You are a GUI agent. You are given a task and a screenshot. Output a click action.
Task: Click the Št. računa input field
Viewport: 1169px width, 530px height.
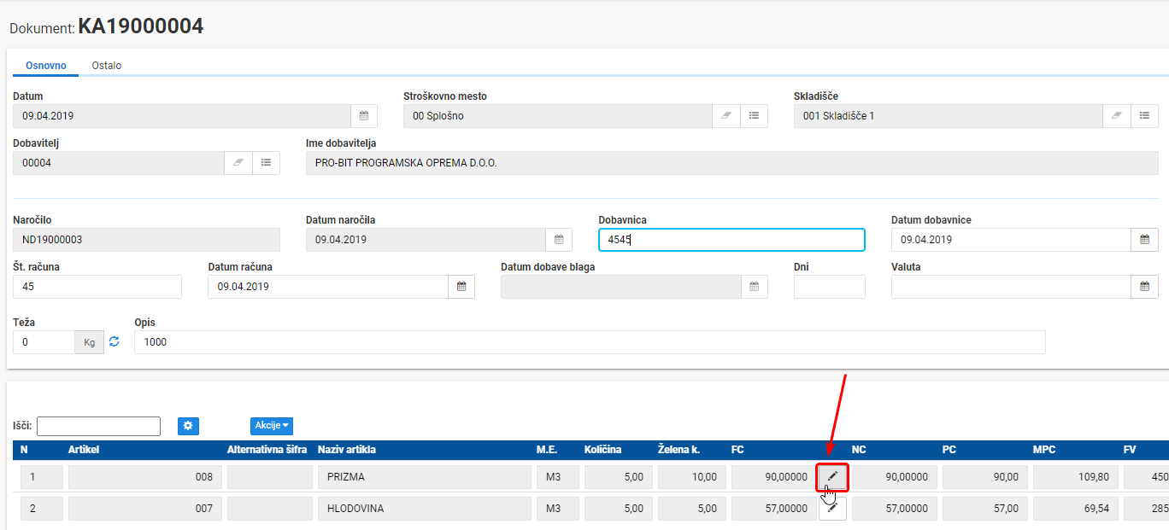click(97, 287)
